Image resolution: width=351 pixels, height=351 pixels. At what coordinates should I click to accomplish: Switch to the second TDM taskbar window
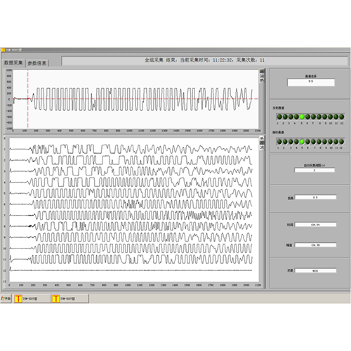[70, 298]
